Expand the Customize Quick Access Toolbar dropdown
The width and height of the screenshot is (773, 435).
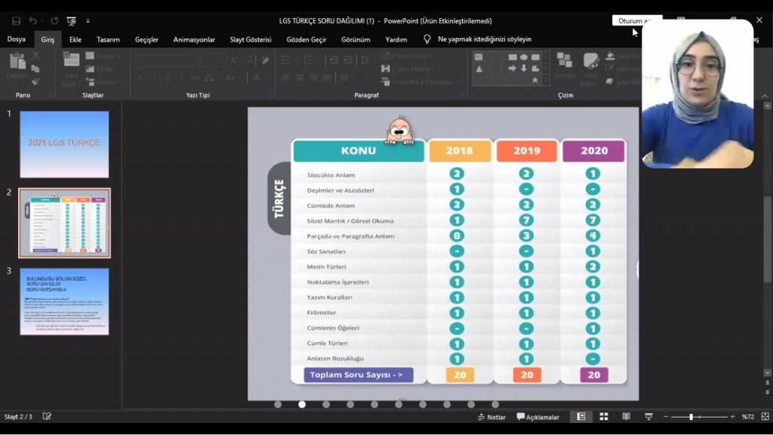88,21
